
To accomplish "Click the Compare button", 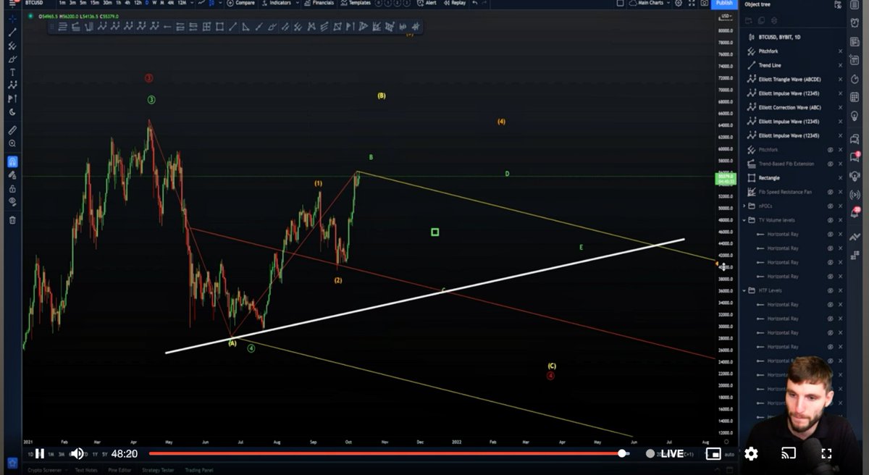I will 240,3.
